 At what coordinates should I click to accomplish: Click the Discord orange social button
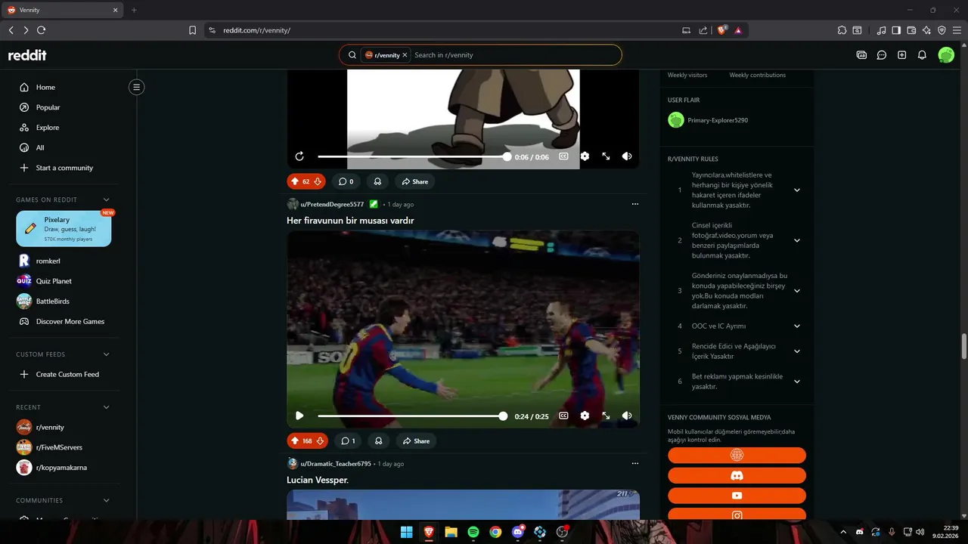[x=737, y=475]
